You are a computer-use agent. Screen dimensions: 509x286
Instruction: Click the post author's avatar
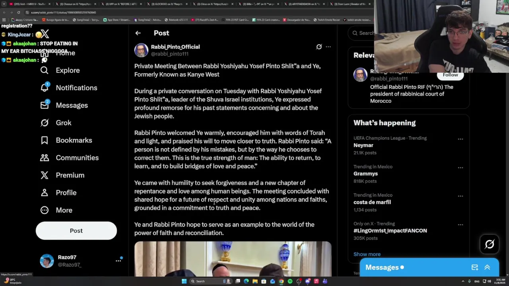[x=141, y=50]
